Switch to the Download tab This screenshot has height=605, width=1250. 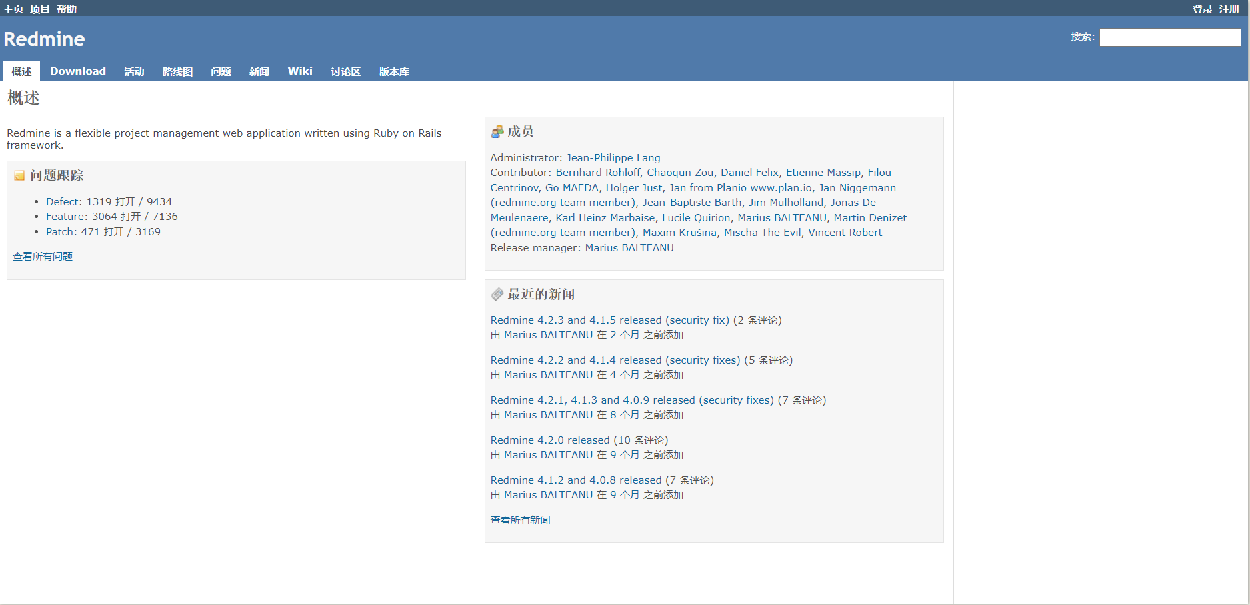[78, 71]
